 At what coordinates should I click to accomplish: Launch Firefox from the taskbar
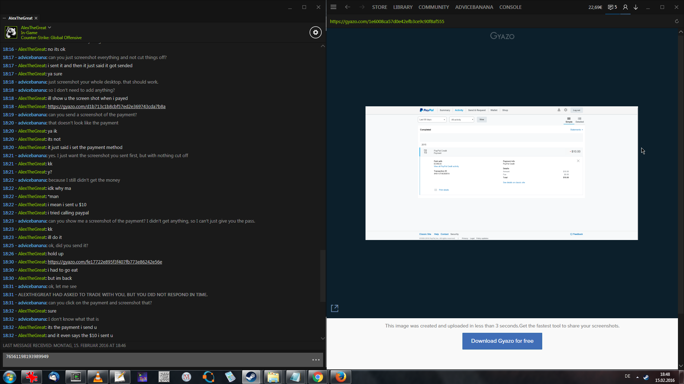[x=341, y=377]
